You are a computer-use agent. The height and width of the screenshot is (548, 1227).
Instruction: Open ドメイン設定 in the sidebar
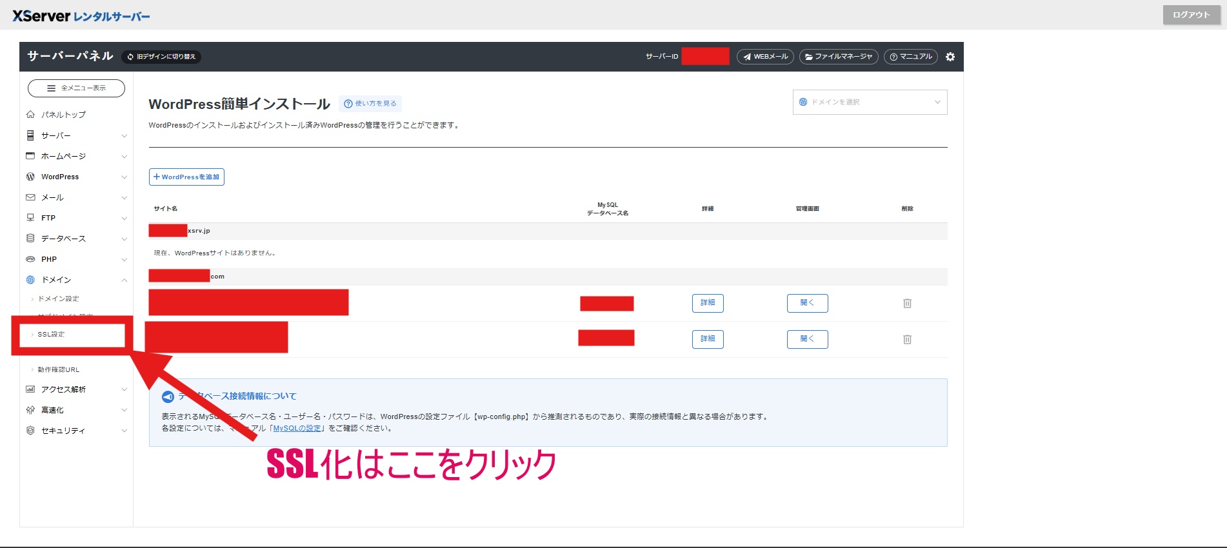[58, 299]
